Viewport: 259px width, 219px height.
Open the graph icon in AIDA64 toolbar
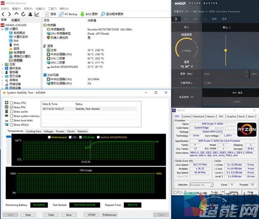point(37,14)
